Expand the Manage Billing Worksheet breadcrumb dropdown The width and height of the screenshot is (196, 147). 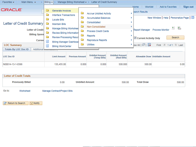coord(72,2)
